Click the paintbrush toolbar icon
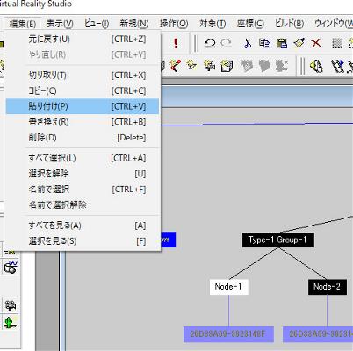The width and height of the screenshot is (353, 351). click(299, 43)
